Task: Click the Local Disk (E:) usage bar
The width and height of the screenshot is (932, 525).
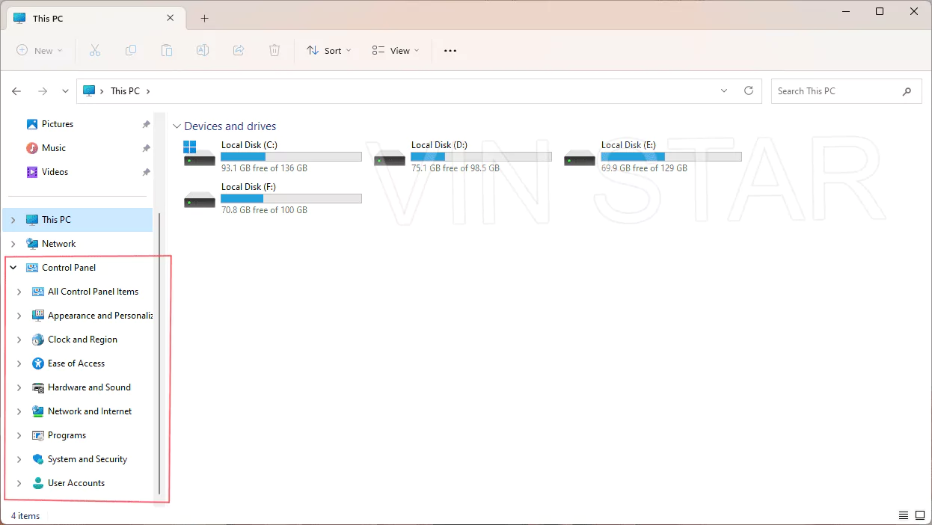Action: 671,157
